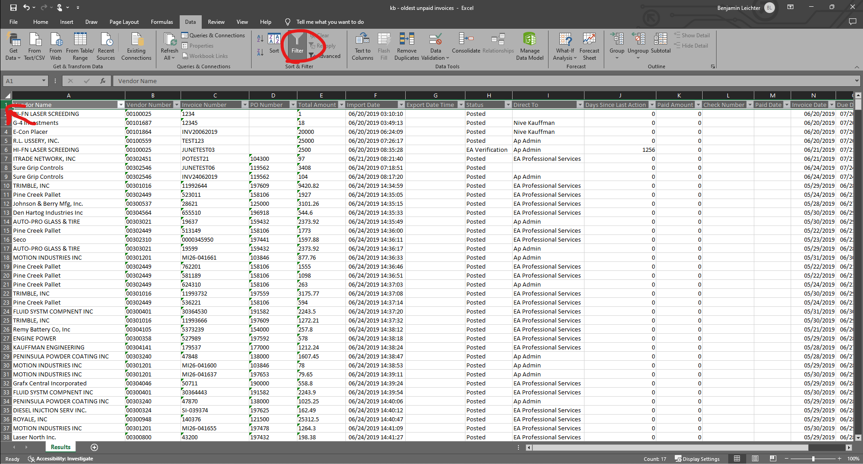
Task: Open the Get Data menu
Action: 13,47
